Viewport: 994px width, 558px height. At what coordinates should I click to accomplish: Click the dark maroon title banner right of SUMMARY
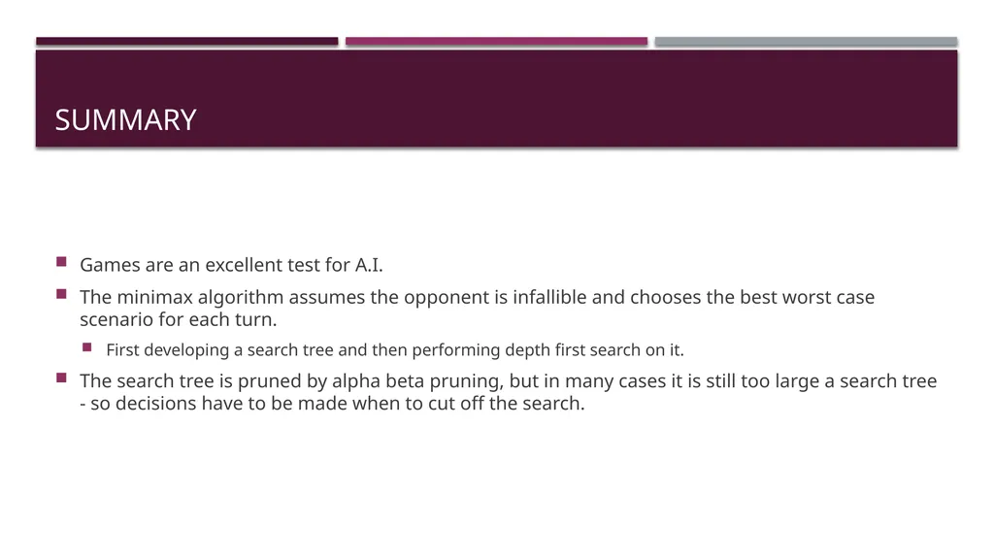coord(577,99)
